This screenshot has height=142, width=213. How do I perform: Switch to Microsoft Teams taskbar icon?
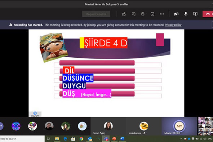106,139
